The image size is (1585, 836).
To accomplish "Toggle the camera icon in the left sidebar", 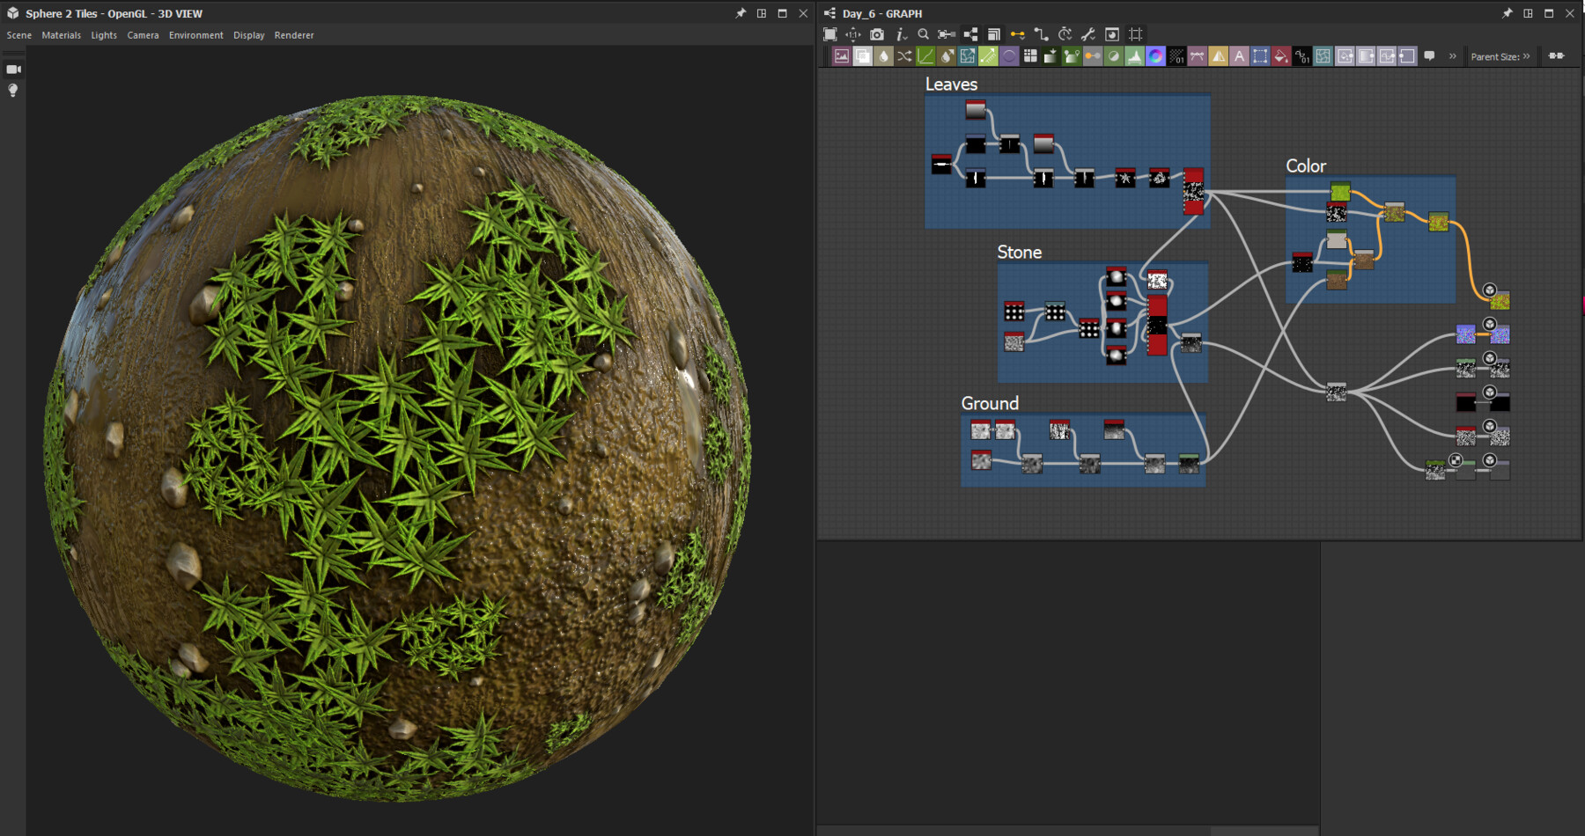I will (13, 68).
